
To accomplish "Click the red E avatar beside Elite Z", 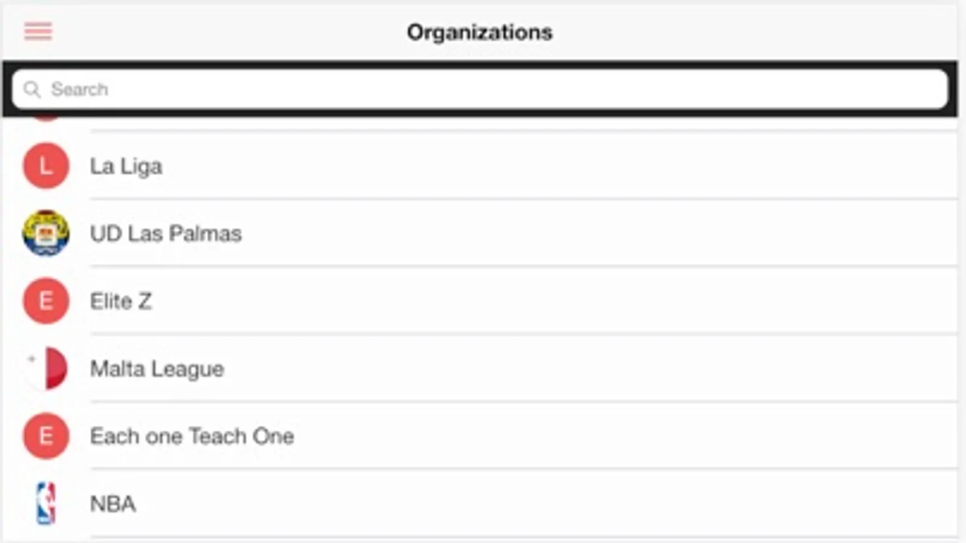I will coord(46,300).
